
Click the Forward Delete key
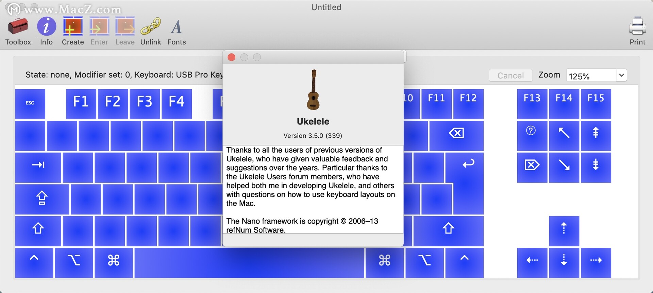click(x=532, y=168)
